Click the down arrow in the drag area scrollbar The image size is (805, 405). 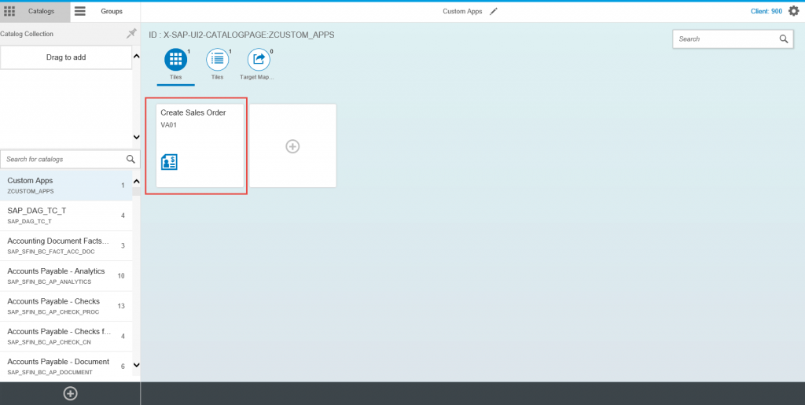click(x=136, y=137)
